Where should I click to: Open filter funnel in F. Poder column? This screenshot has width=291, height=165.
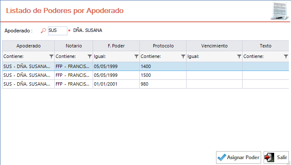click(x=136, y=56)
